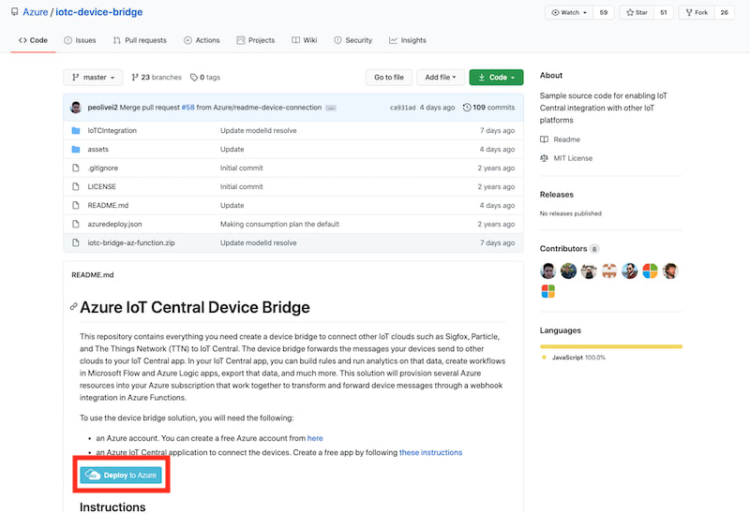Open the Insights tab
This screenshot has width=750, height=513.
click(408, 40)
